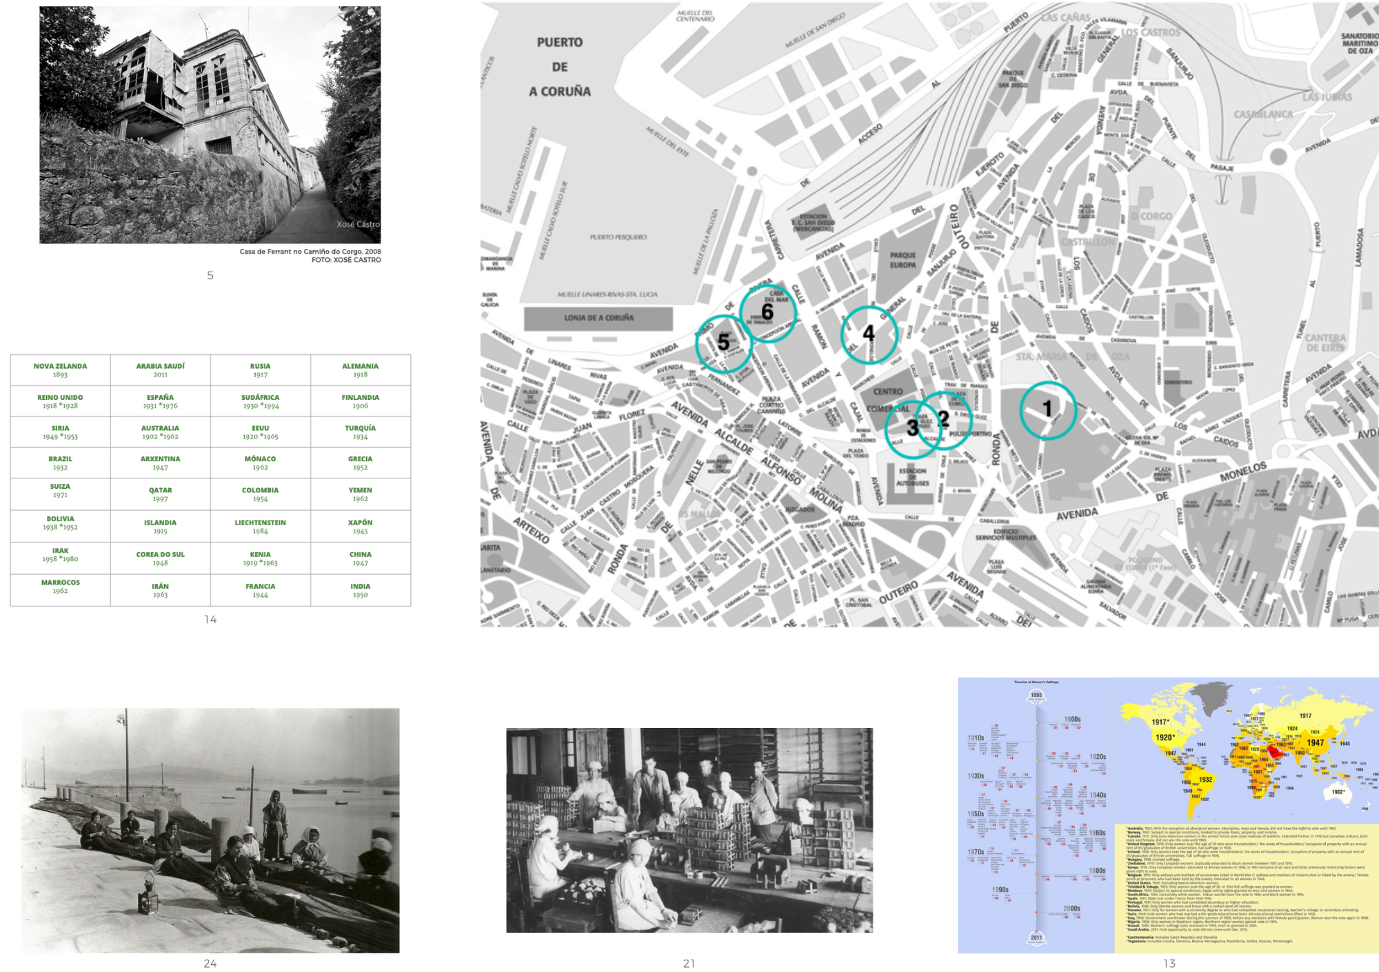Screen dimensions: 1379x972
Task: Click the 1893 marker on suffrage timeline
Action: click(x=1036, y=696)
